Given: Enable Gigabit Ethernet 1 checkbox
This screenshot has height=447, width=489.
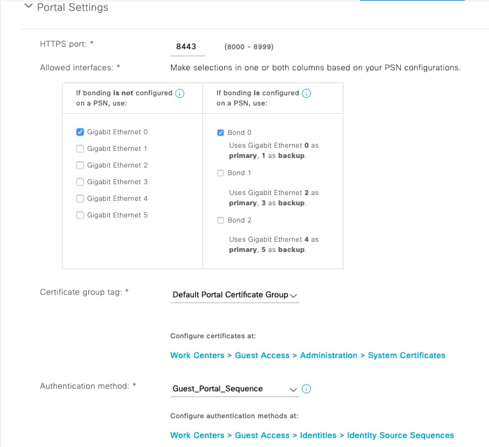Looking at the screenshot, I should click(x=80, y=149).
